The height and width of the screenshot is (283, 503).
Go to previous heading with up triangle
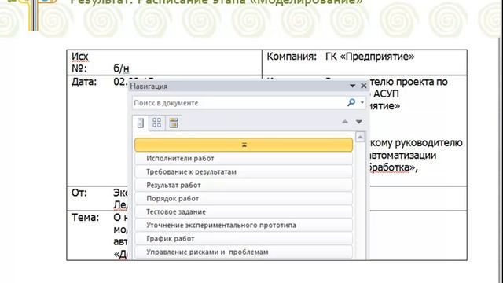pyautogui.click(x=345, y=122)
